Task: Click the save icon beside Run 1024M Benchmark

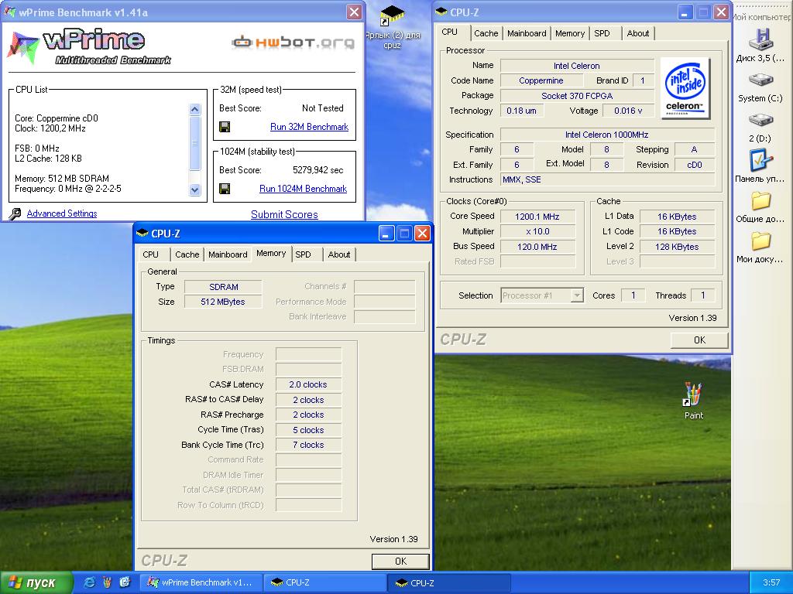Action: click(x=225, y=189)
